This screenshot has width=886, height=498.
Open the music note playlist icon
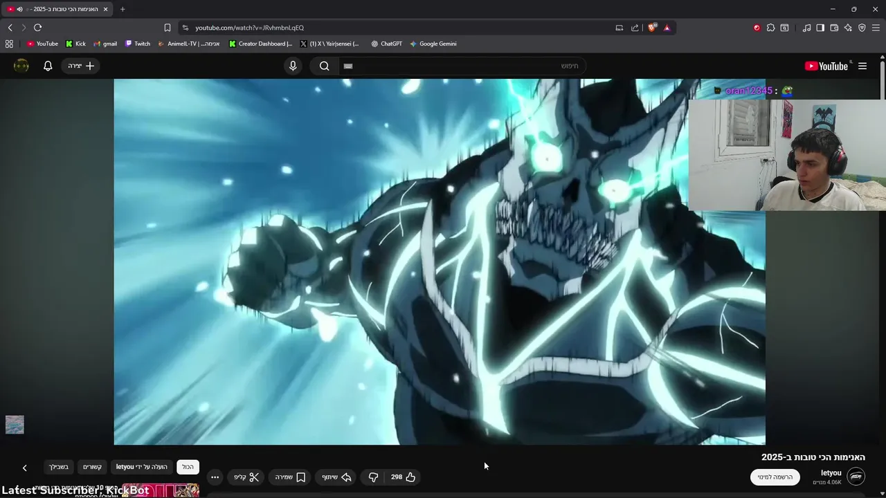point(806,28)
